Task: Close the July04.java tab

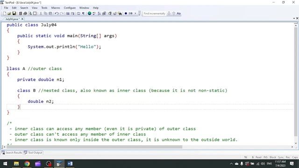Action: point(22,19)
